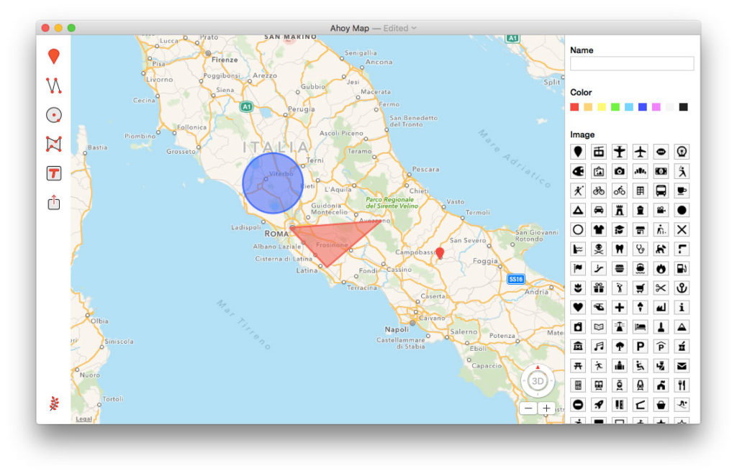Choose the fish aquarium image

pos(578,171)
